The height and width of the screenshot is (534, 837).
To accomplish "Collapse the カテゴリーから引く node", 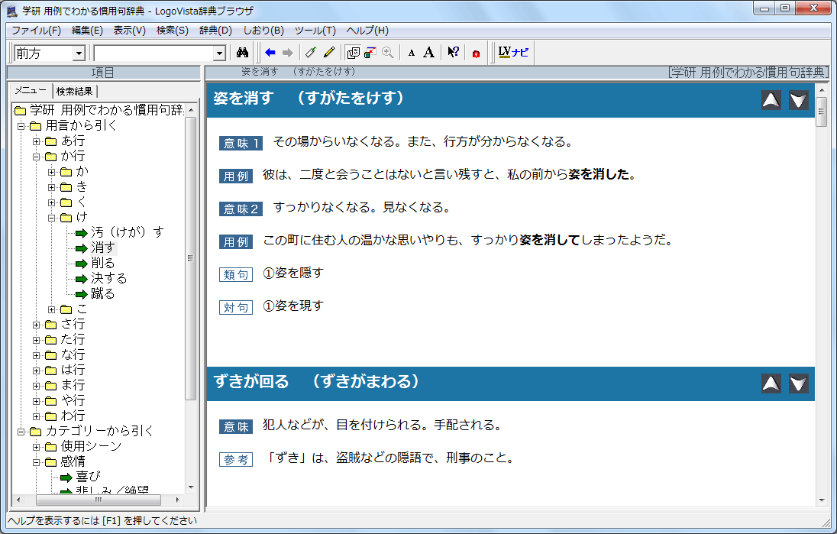I will coord(21,432).
